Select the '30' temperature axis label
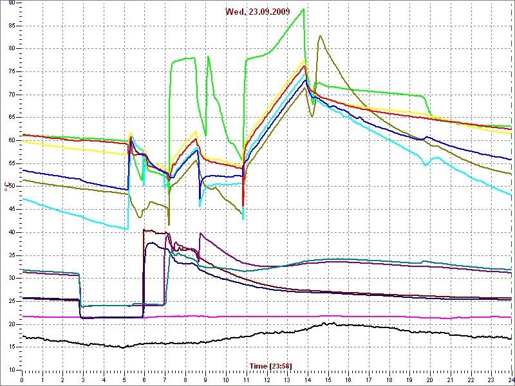The image size is (515, 386). (12, 278)
